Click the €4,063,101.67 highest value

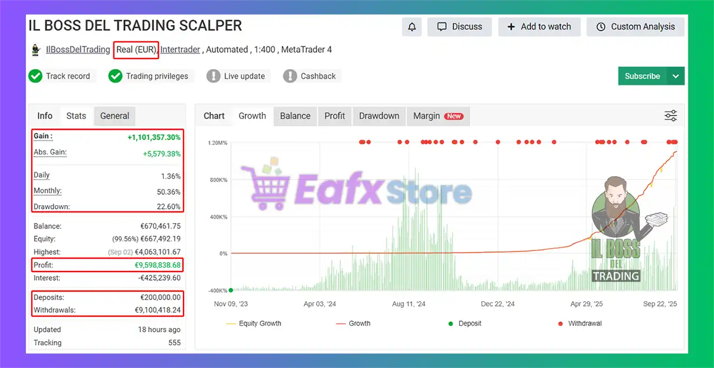click(158, 252)
